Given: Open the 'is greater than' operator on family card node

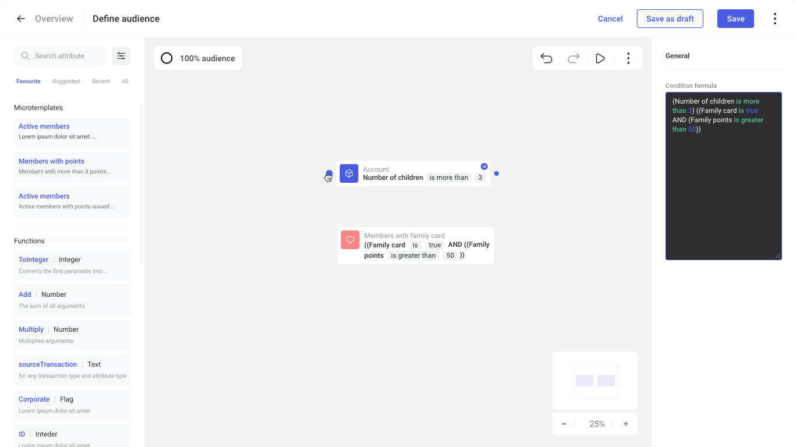Looking at the screenshot, I should pos(414,255).
